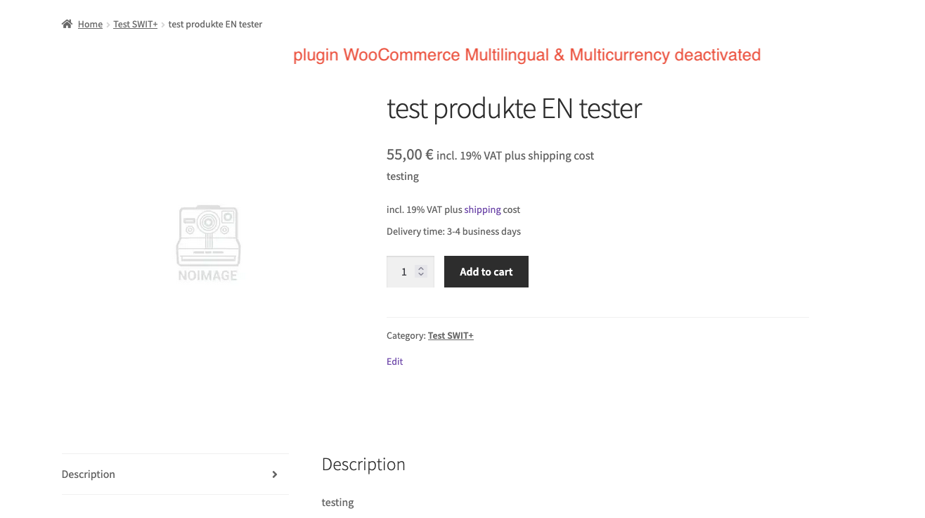Add the product to the cart

(486, 271)
